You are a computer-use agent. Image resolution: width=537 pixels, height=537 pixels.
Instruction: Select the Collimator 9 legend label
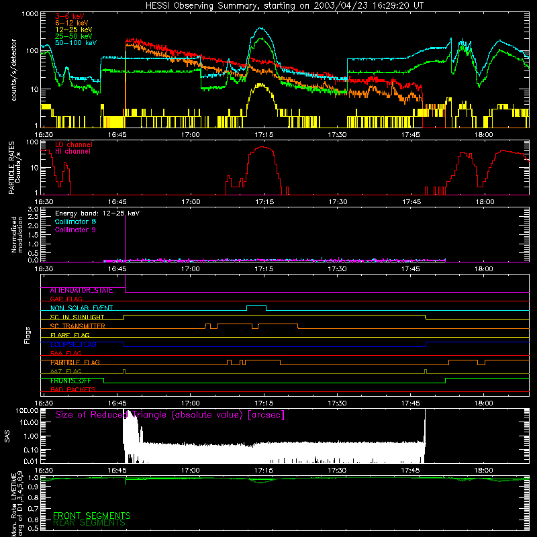click(75, 230)
